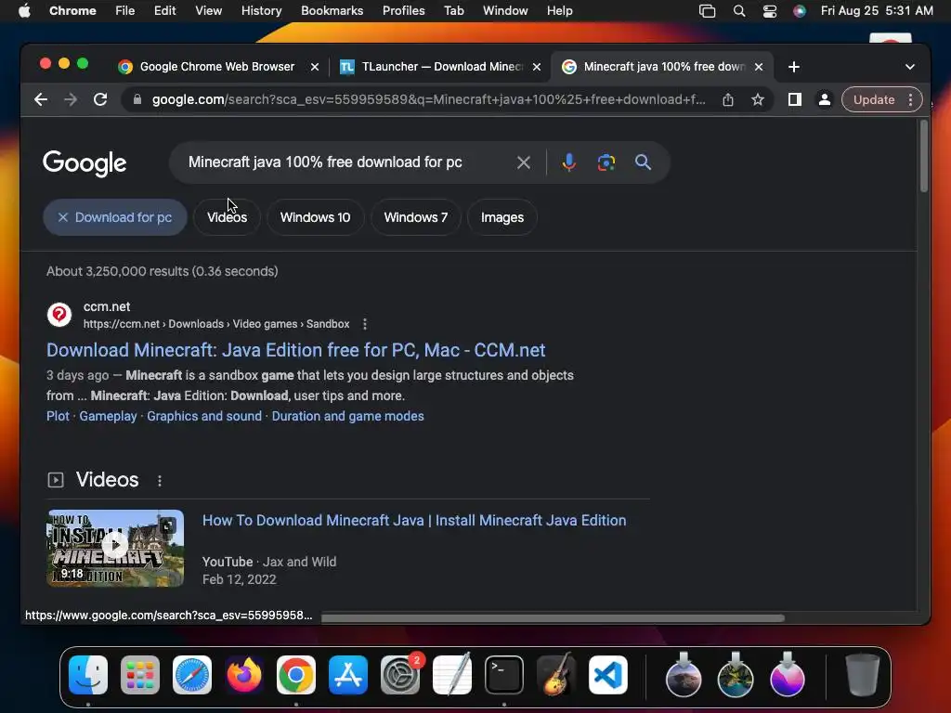Screen dimensions: 951x713
Task: Switch to Google Chrome Web Browser tab
Action: (x=217, y=67)
